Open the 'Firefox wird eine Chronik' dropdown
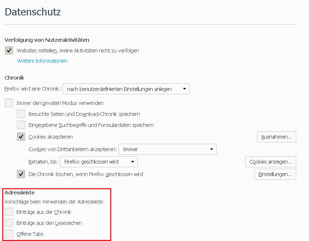 [126, 89]
